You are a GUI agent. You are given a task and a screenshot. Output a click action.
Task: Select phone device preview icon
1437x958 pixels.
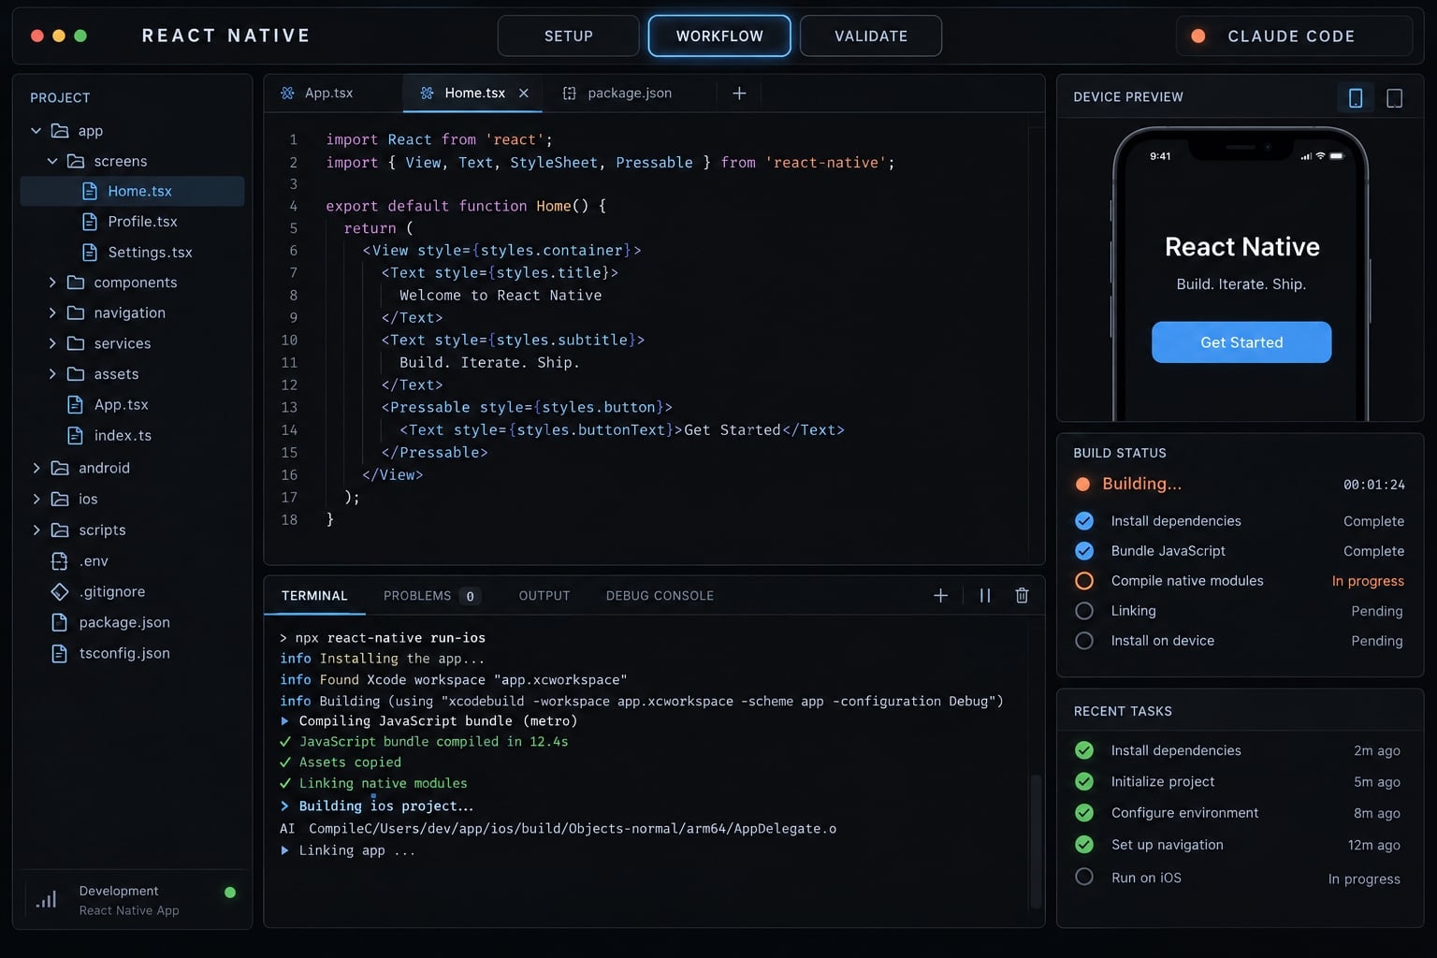(1356, 97)
